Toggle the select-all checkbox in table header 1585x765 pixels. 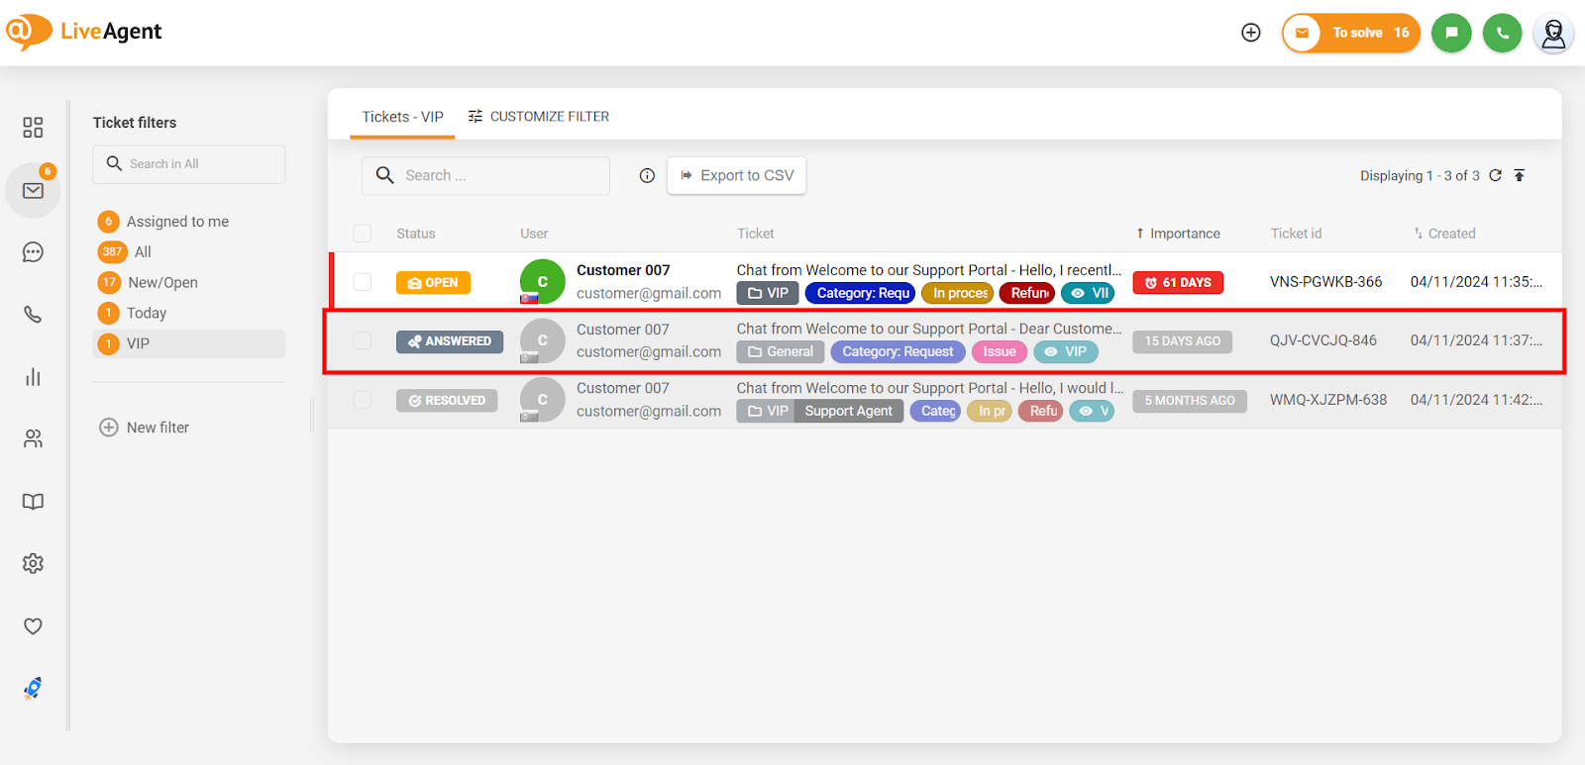point(363,234)
